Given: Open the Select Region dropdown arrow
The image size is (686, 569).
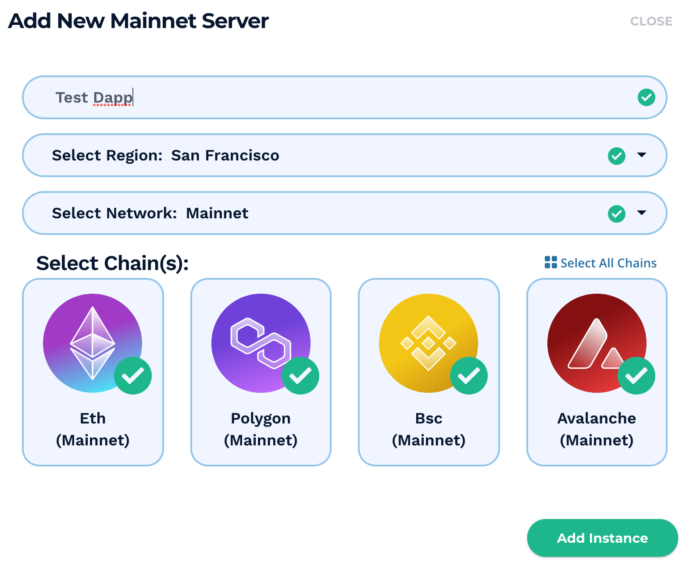Looking at the screenshot, I should 642,155.
